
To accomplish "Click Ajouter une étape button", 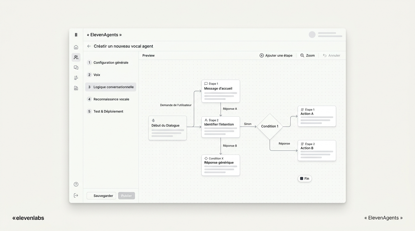I will pos(276,56).
